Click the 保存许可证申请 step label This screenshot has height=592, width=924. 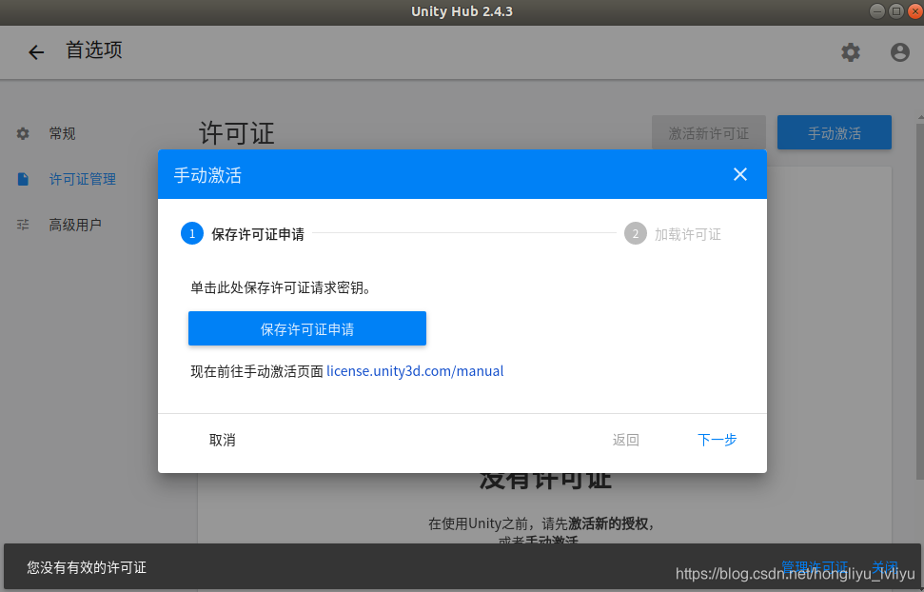click(x=258, y=234)
